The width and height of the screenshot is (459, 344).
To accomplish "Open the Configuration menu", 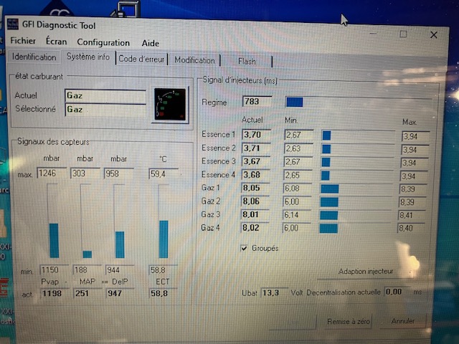I will 103,42.
